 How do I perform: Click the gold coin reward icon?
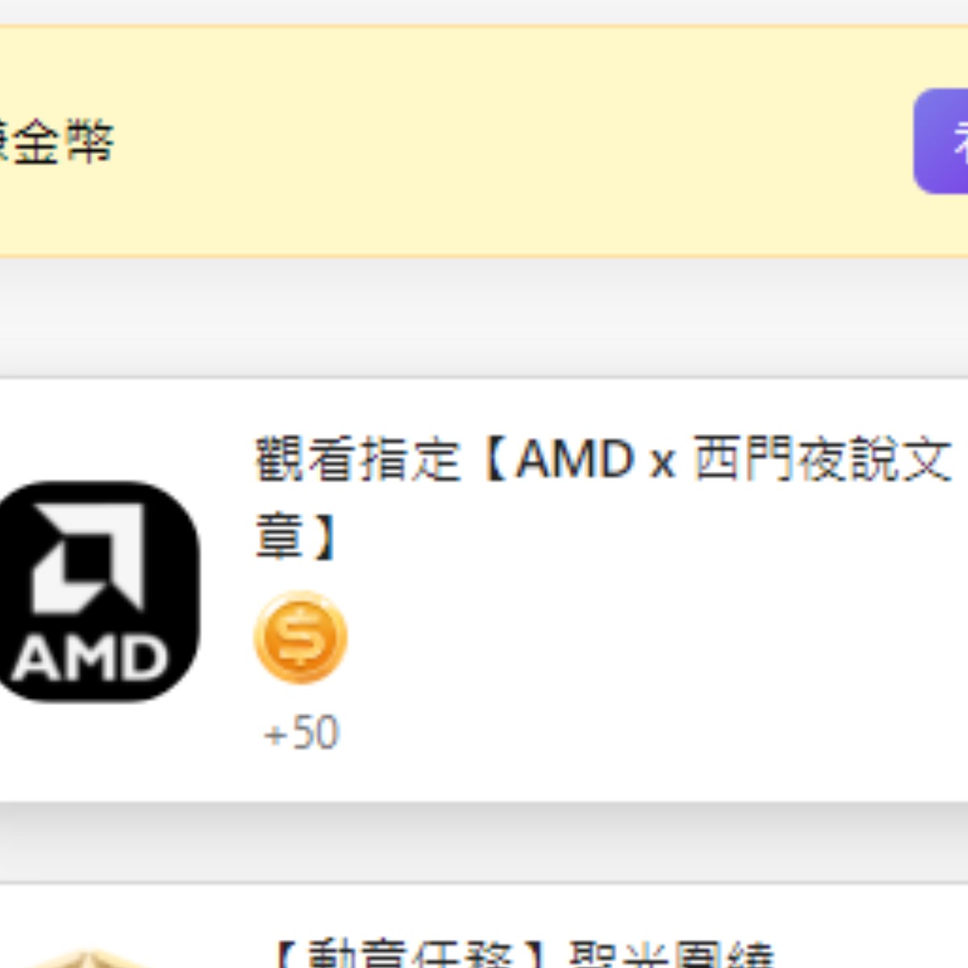[x=301, y=637]
